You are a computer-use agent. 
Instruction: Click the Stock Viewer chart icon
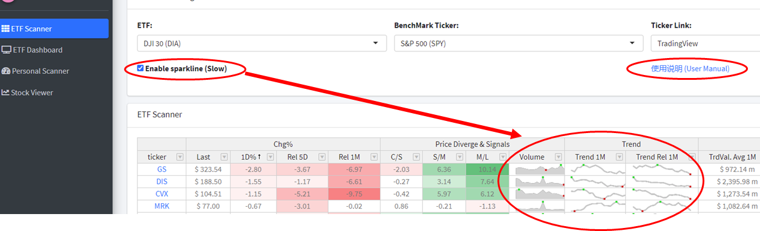coord(5,93)
